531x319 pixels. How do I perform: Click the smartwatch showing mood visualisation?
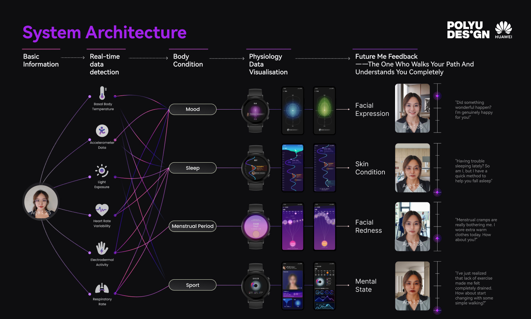pos(255,111)
